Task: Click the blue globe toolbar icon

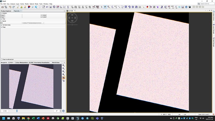Action: coord(186,7)
